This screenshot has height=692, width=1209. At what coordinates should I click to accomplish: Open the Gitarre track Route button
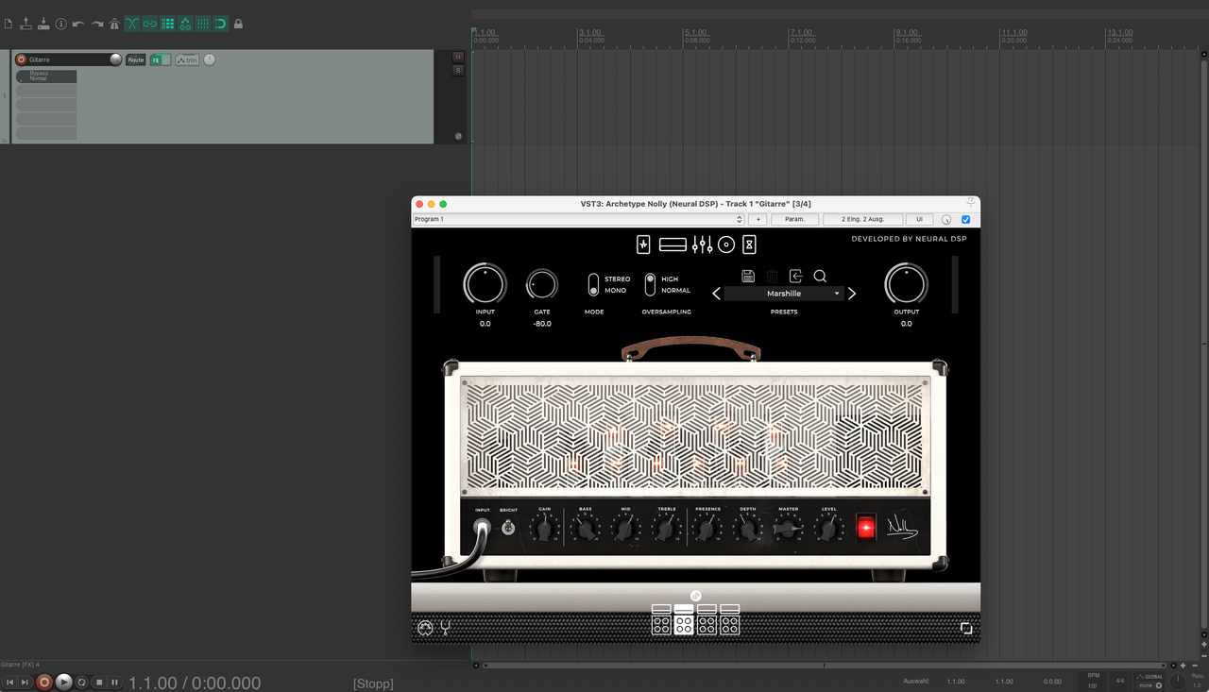(136, 59)
